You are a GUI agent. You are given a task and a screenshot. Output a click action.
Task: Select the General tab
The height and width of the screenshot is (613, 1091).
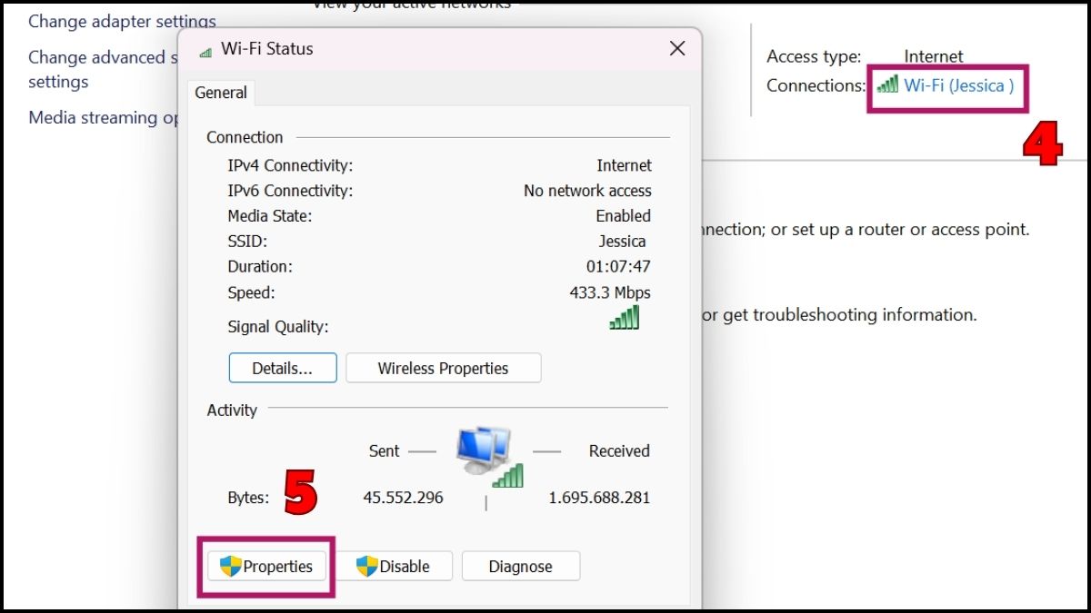tap(221, 93)
